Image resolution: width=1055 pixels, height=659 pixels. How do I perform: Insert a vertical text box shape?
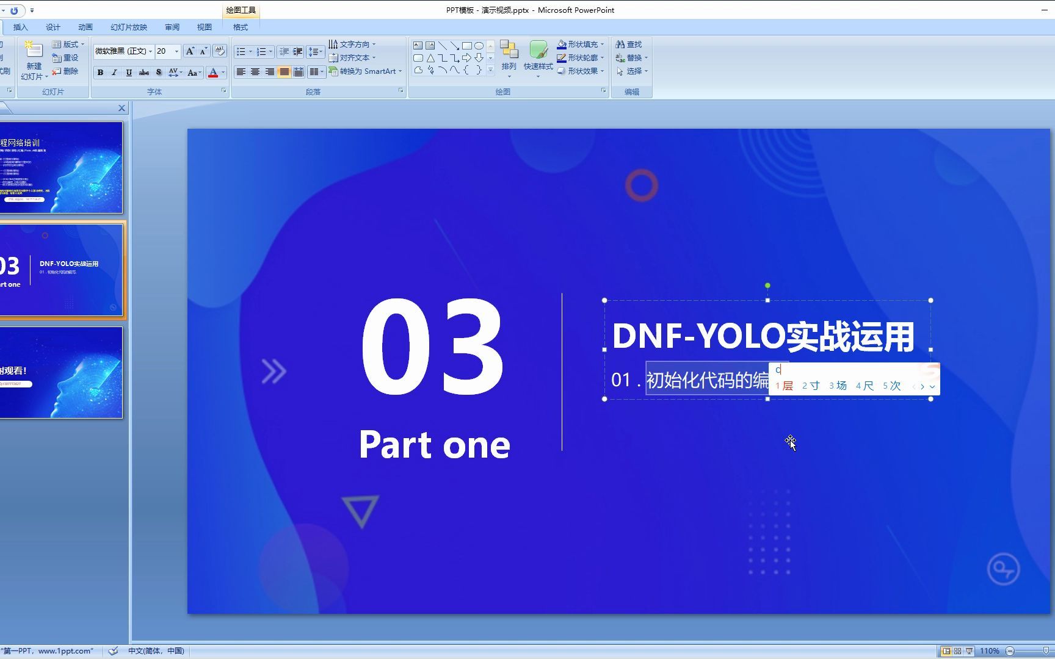click(x=430, y=46)
